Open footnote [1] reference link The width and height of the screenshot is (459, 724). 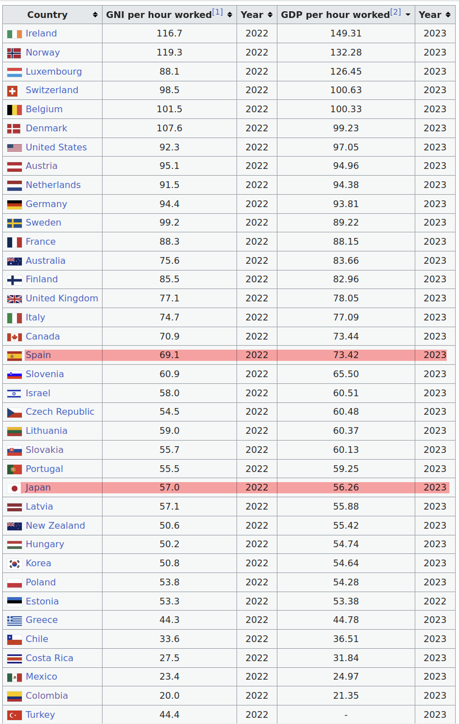click(217, 12)
